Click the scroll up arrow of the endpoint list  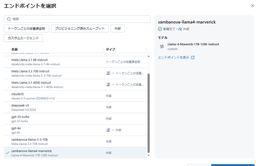pos(149,56)
